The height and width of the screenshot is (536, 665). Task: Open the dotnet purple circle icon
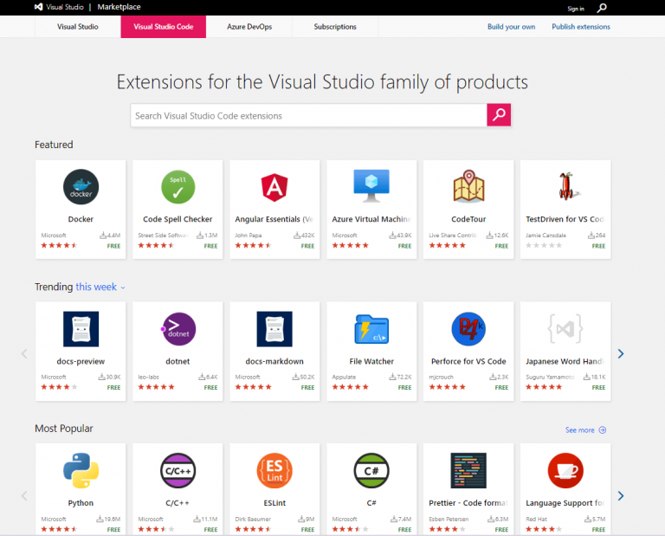pos(178,329)
